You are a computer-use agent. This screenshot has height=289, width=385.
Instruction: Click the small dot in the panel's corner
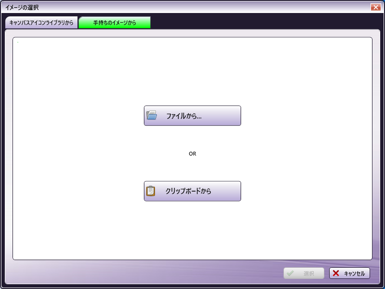17,42
